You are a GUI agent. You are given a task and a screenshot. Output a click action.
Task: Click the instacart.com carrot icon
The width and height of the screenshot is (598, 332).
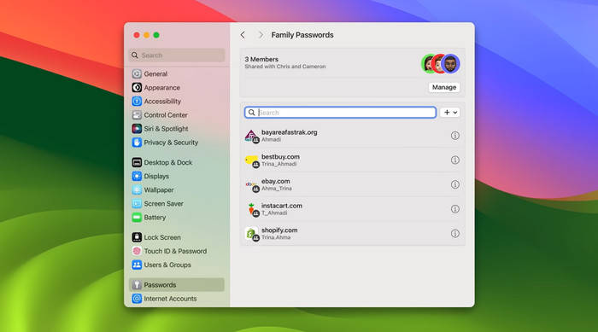252,209
